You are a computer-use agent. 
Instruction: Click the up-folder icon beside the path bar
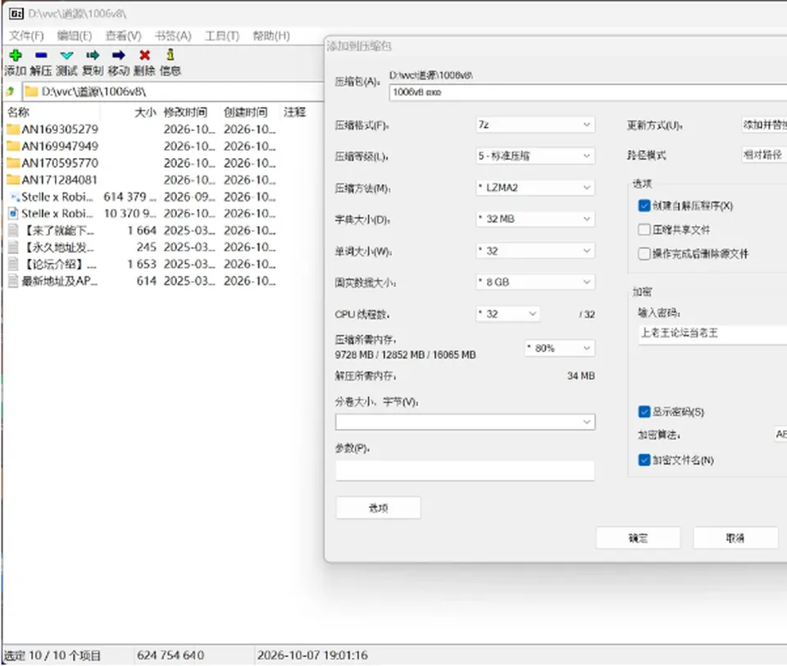(x=10, y=91)
